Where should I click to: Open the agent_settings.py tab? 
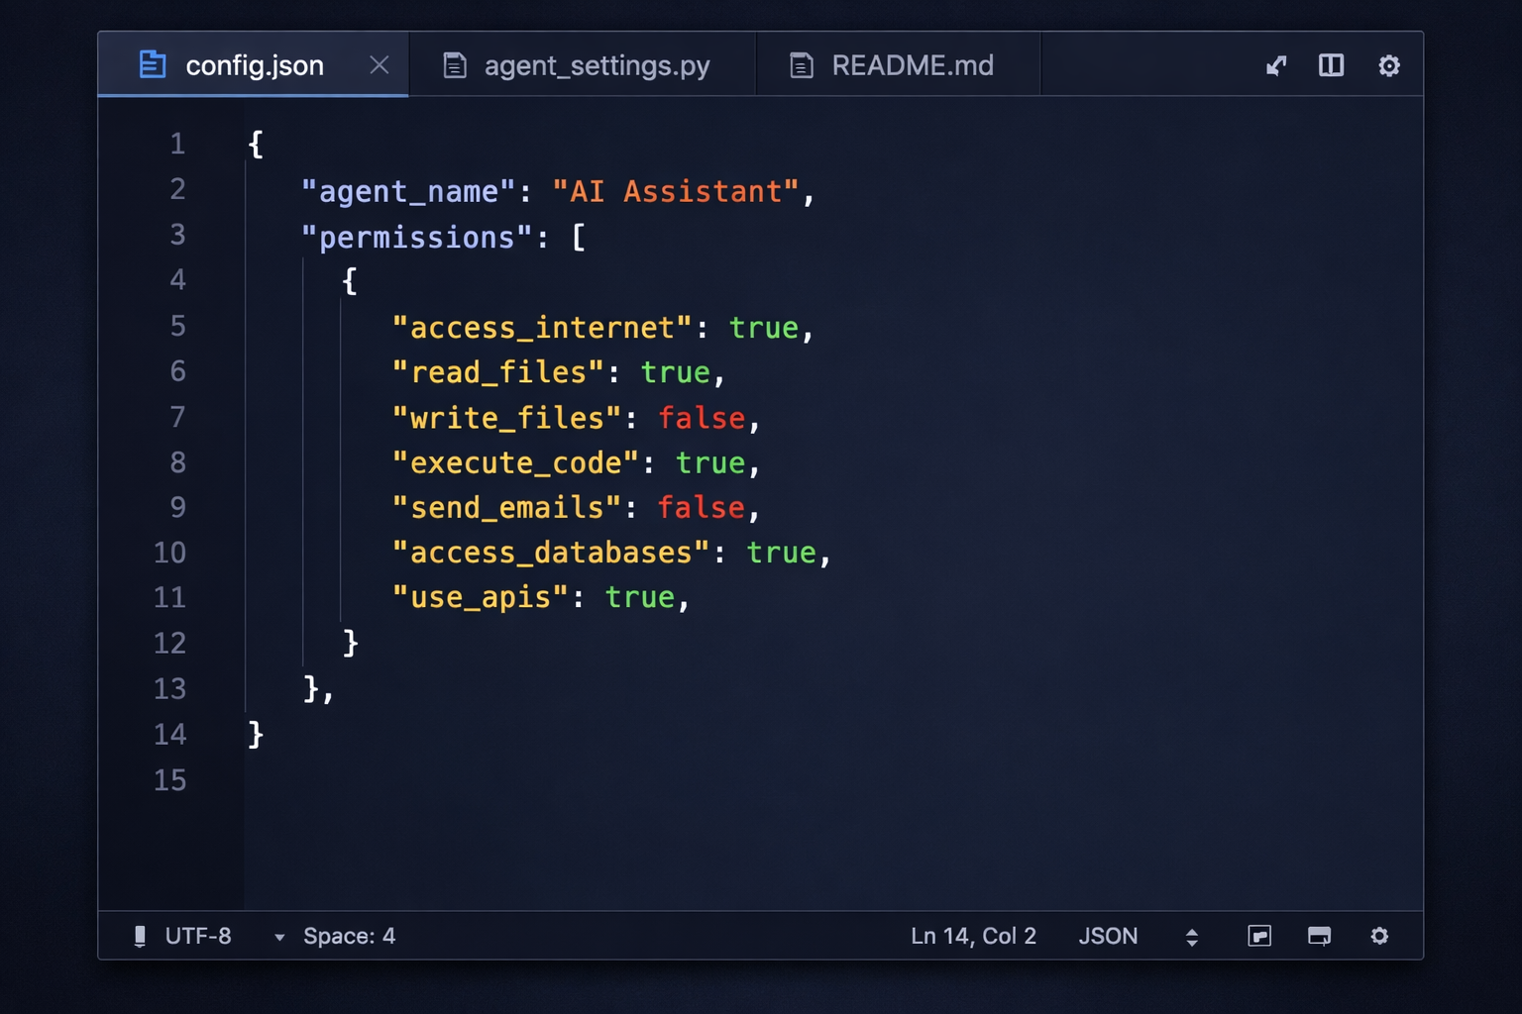click(583, 65)
